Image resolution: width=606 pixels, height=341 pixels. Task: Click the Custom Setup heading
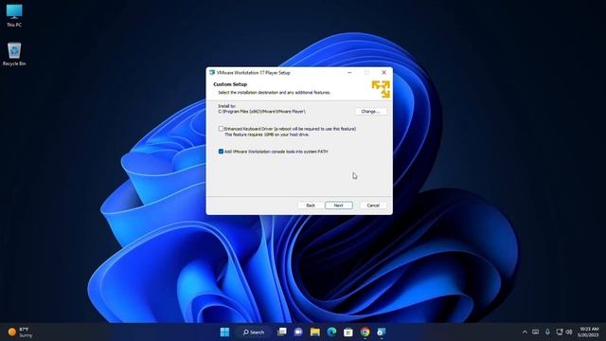(x=230, y=84)
